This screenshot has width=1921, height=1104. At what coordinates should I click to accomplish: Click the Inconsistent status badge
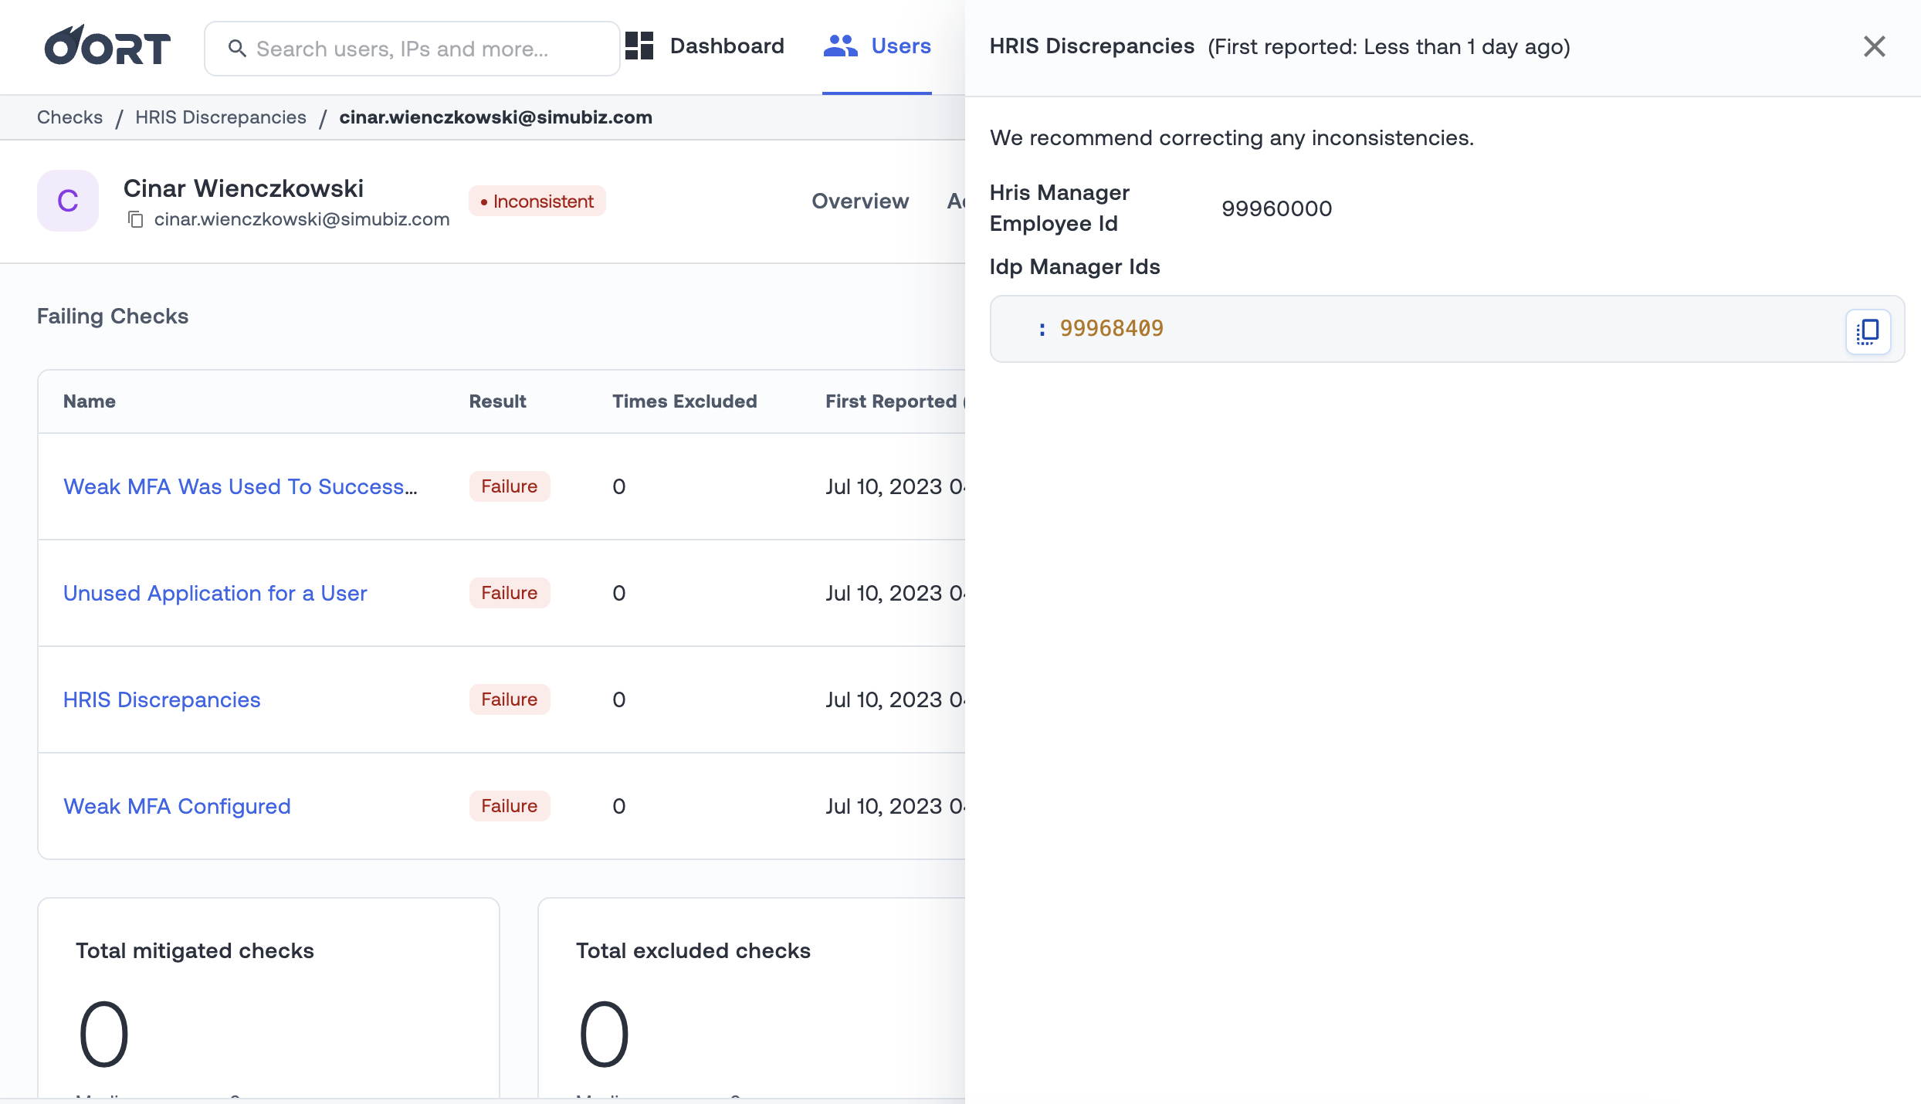tap(537, 201)
